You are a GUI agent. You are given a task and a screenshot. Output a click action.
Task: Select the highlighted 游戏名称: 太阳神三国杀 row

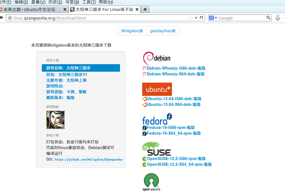pos(81,68)
